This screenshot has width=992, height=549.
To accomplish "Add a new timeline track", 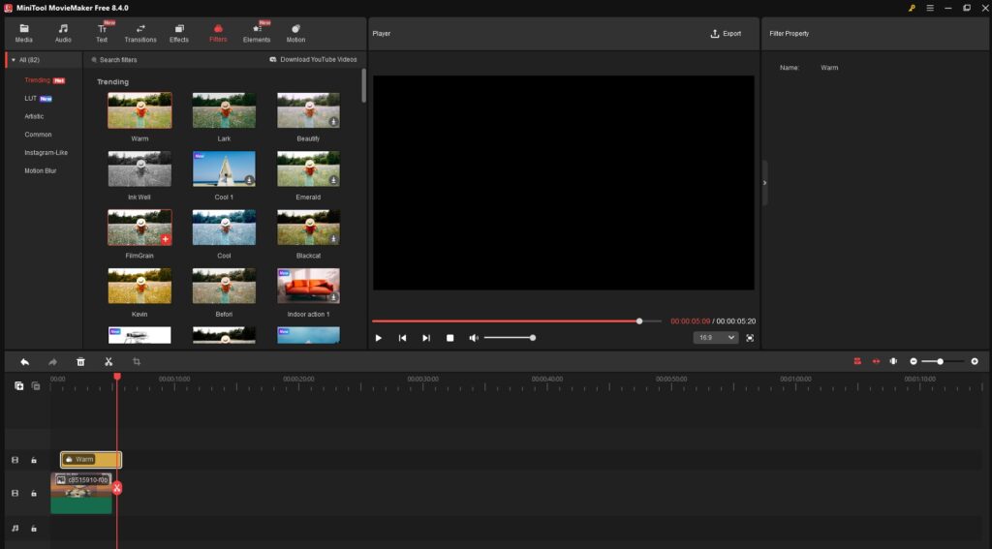I will (19, 385).
